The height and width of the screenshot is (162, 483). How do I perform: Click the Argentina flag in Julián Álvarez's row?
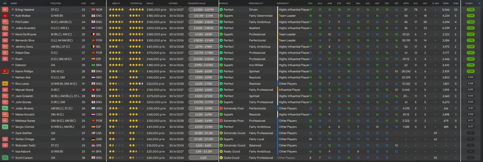coord(94,109)
